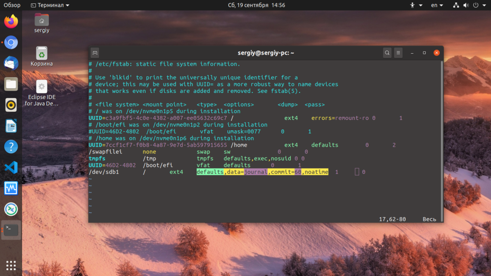Screen dimensions: 491x276
Task: Click UUID 7ccf1cf7-f0b8-4a87-9e7d-5ab597915655
Action: [166, 145]
